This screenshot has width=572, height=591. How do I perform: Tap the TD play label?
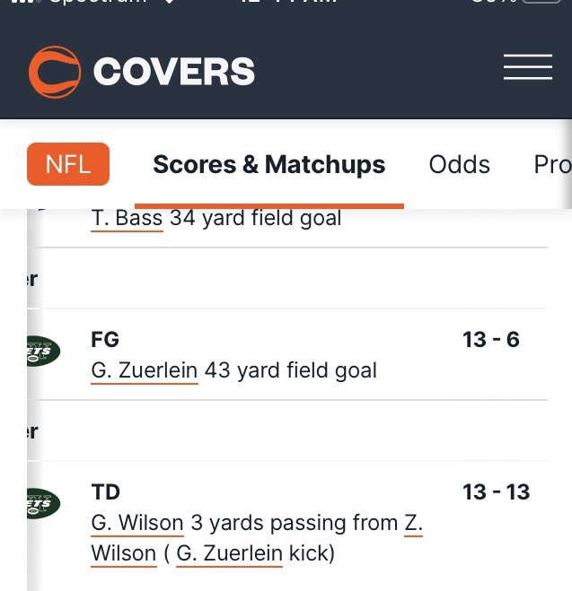105,492
